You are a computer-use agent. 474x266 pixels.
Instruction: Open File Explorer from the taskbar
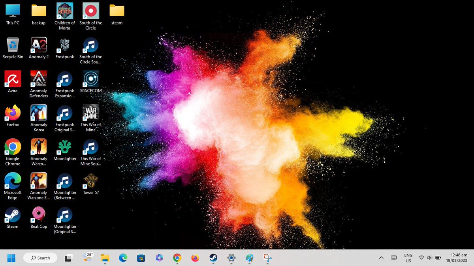click(x=105, y=258)
